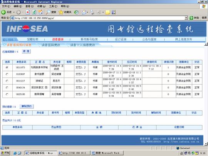208x156 pixels.
Task: Select radio button for book 0025195
Action: 7,95
